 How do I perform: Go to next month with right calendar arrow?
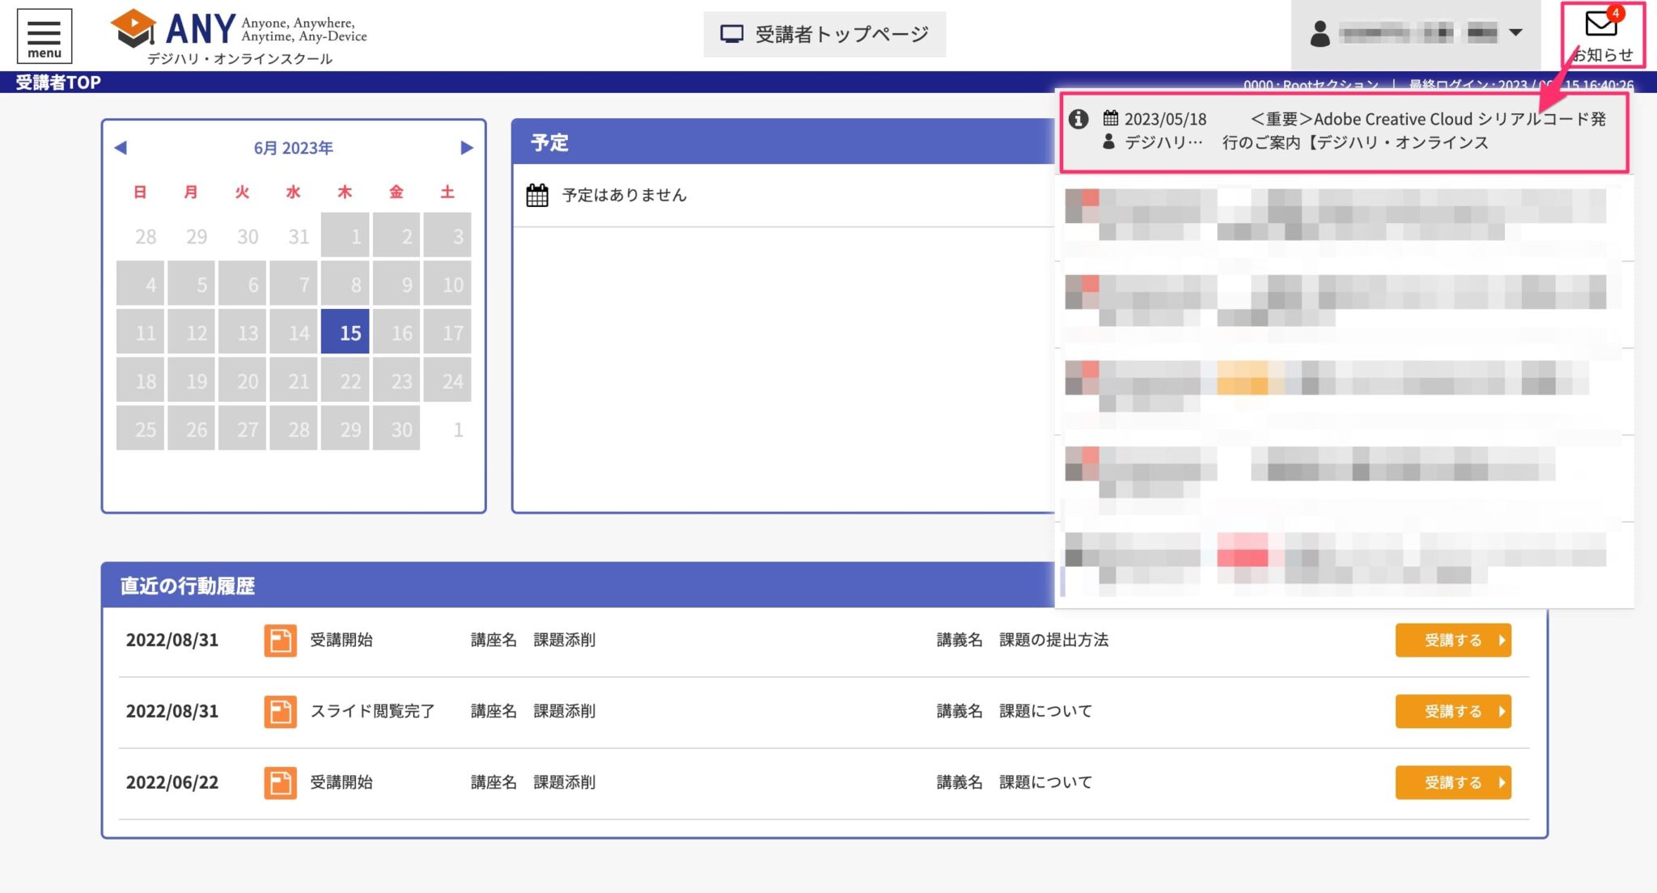pyautogui.click(x=467, y=147)
